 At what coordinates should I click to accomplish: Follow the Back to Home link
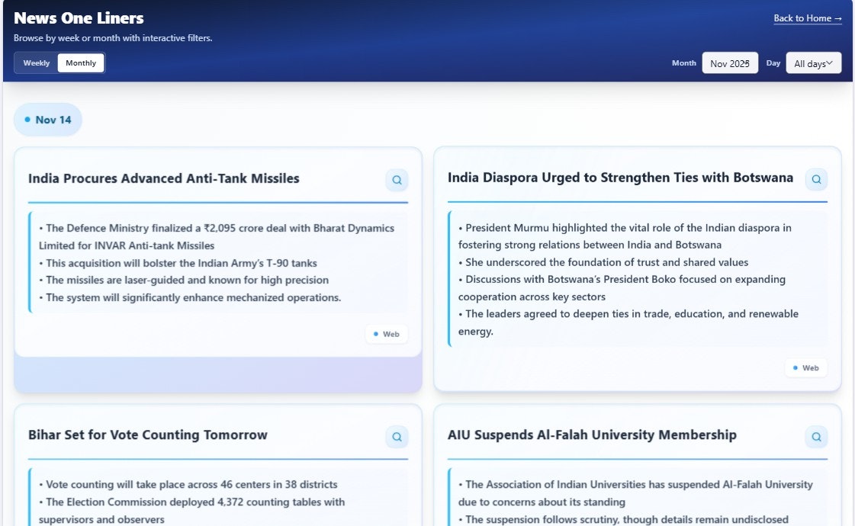coord(807,18)
